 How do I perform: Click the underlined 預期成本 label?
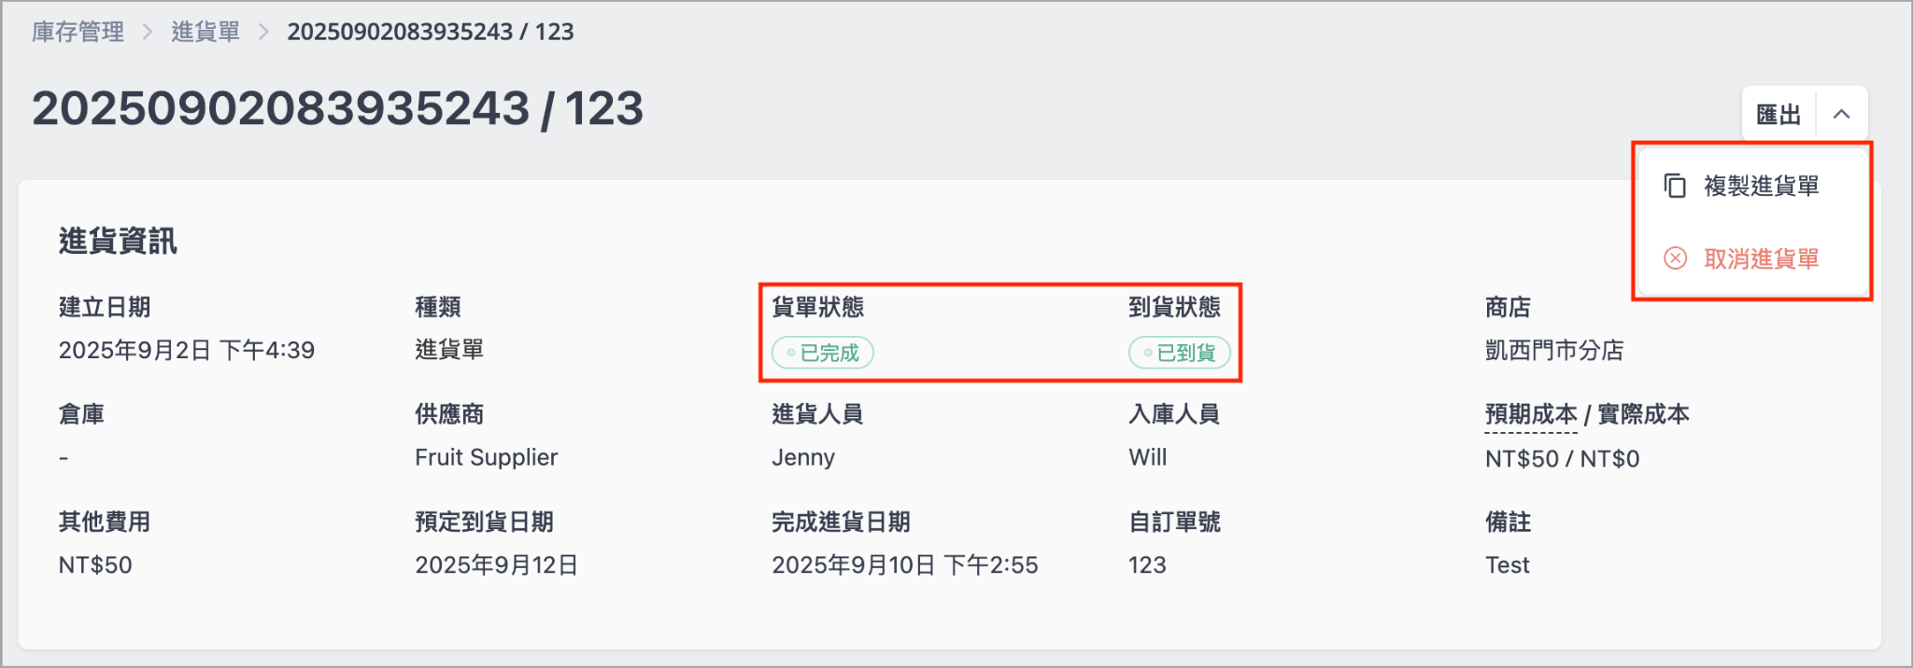click(x=1530, y=414)
